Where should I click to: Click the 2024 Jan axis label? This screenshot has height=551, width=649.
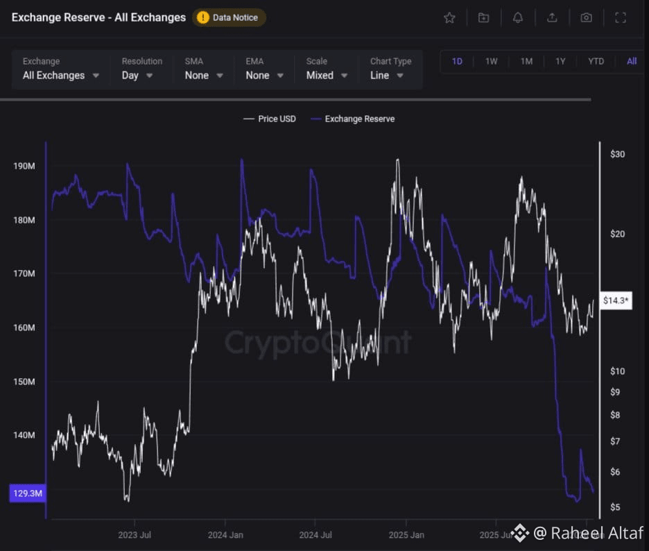[225, 535]
